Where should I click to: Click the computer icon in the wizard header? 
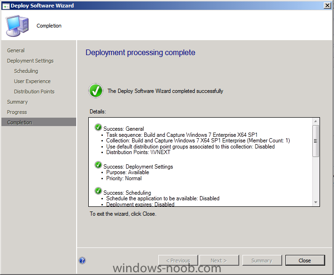tap(17, 26)
